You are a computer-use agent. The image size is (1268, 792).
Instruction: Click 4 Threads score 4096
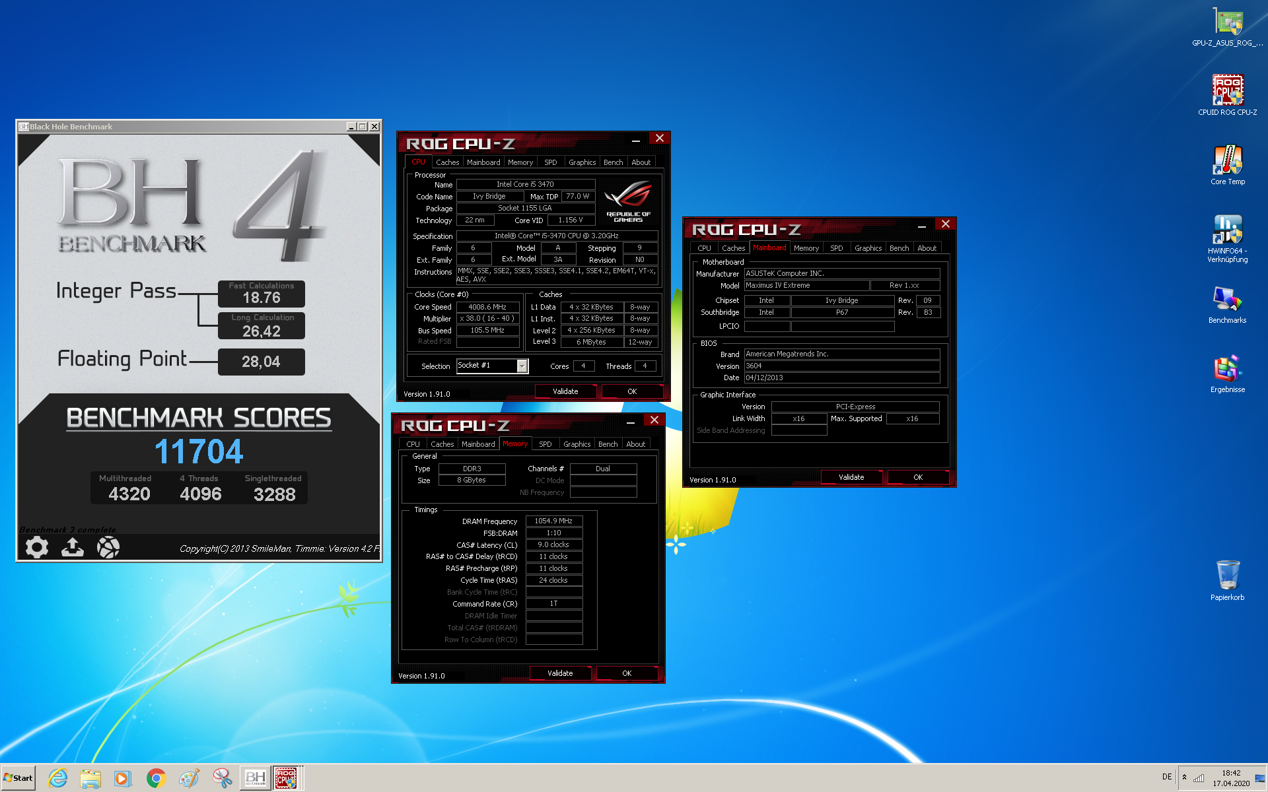pos(201,494)
